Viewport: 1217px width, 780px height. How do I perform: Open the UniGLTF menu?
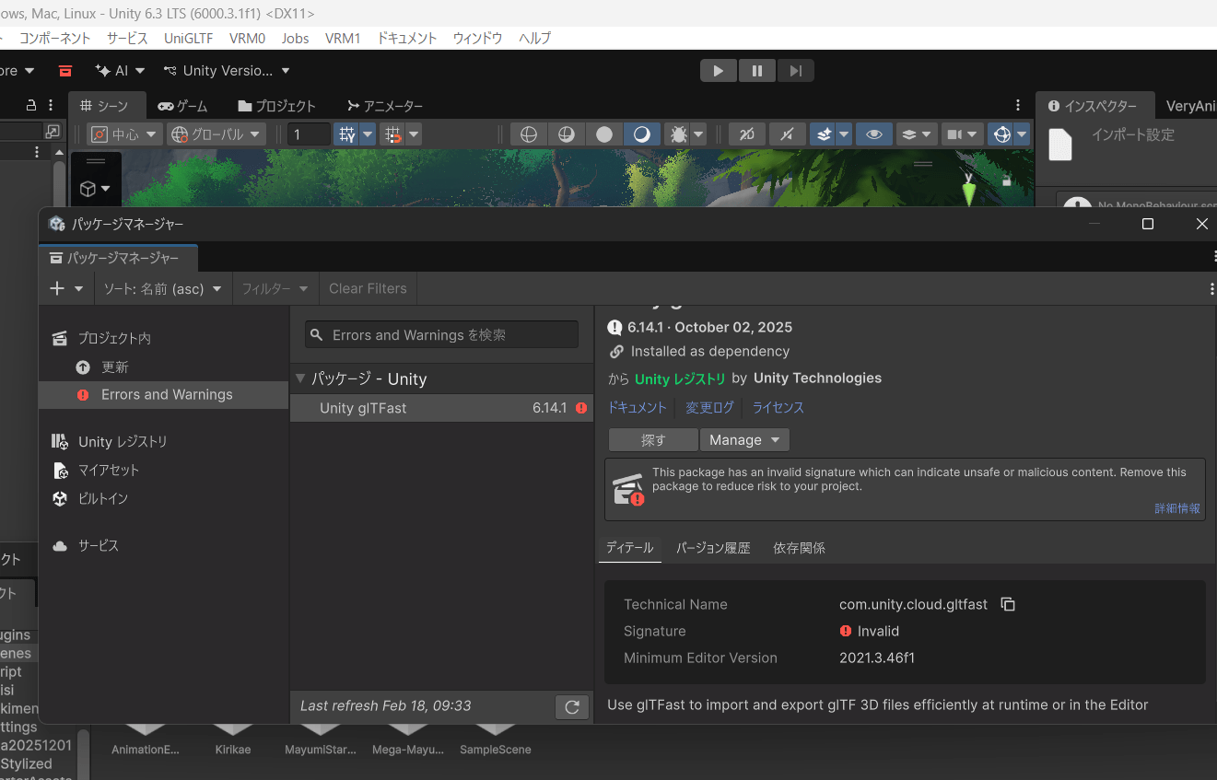(188, 38)
